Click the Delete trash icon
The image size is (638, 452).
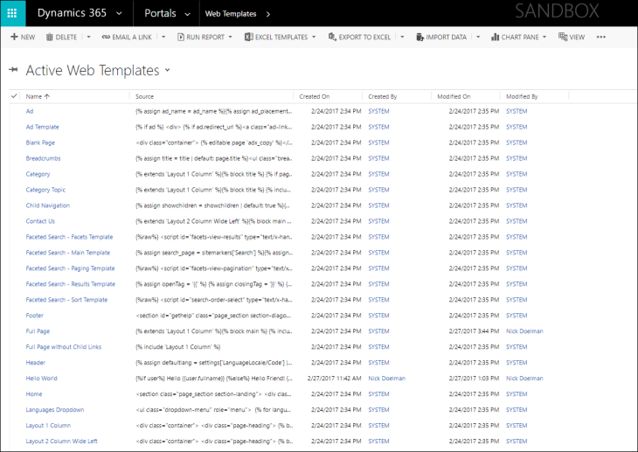(49, 38)
